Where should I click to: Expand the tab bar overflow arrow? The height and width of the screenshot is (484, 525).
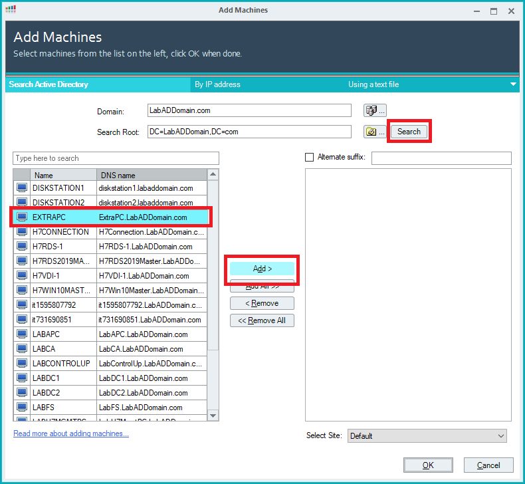click(x=513, y=84)
